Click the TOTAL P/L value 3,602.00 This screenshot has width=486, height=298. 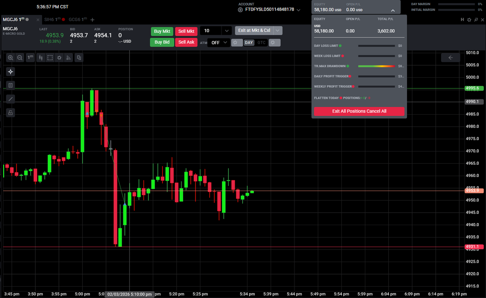point(386,31)
